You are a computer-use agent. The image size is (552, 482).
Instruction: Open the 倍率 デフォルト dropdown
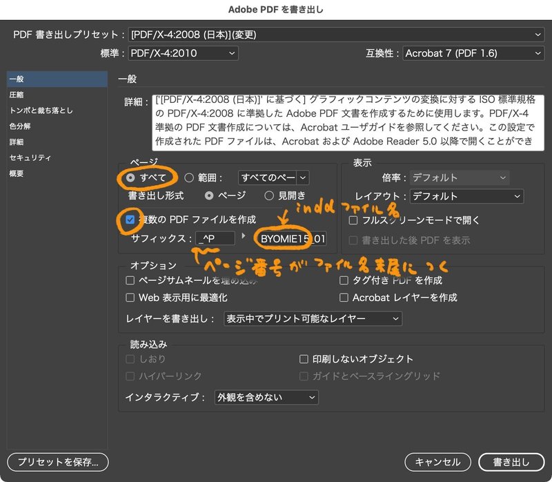tap(460, 177)
